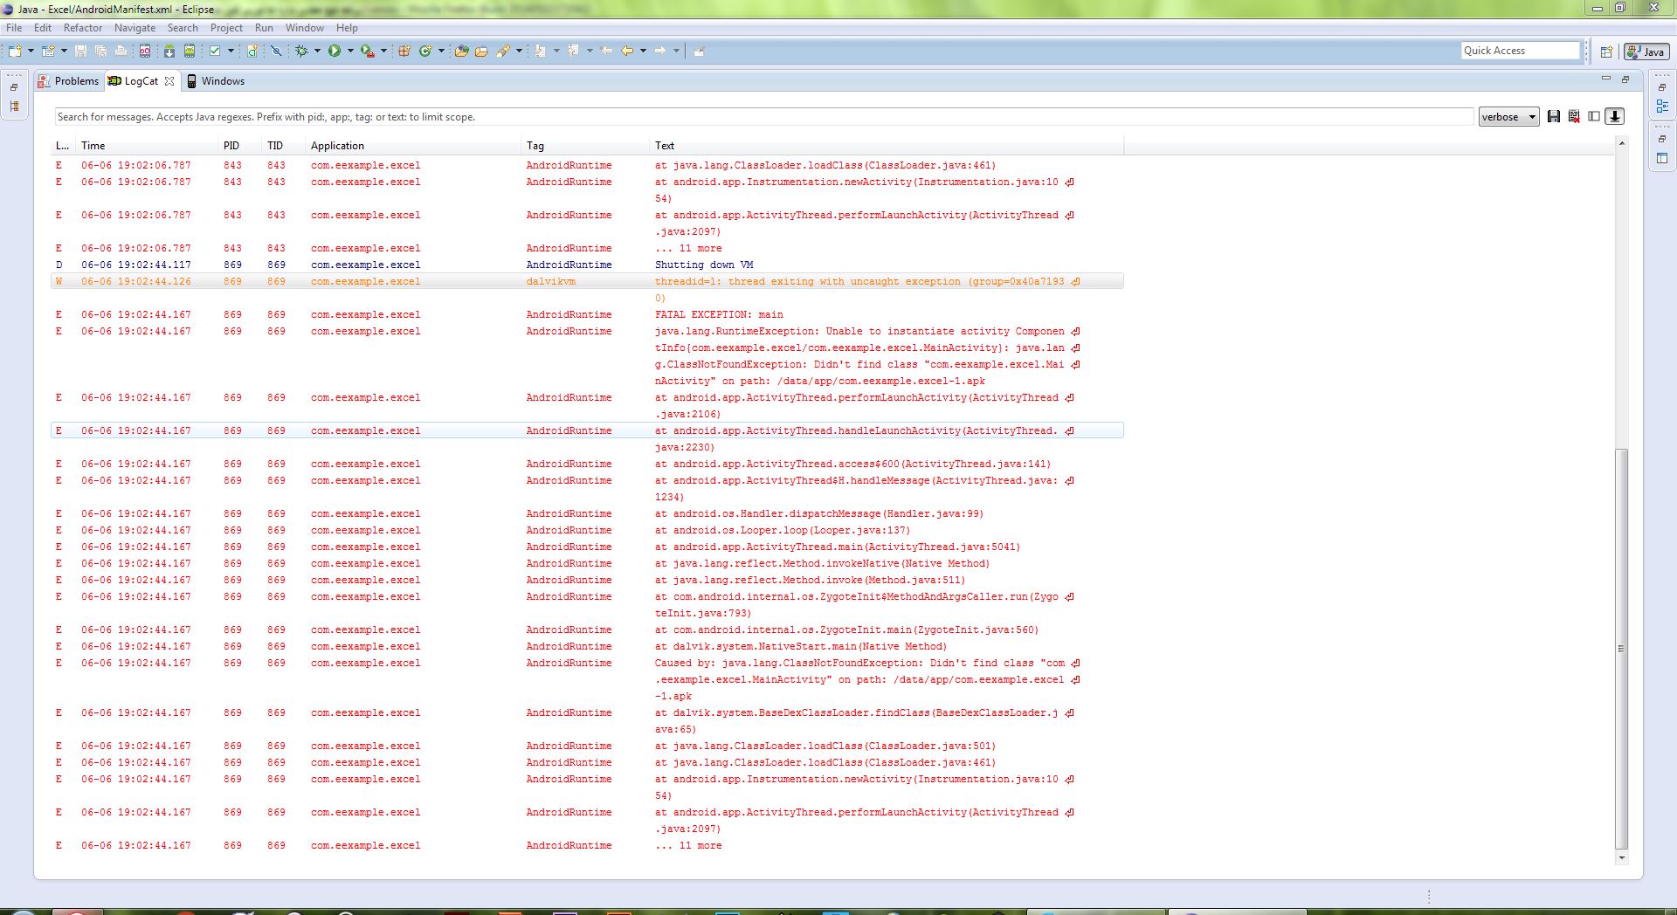
Task: Click the Search flashlight toolbar icon
Action: coord(503,51)
